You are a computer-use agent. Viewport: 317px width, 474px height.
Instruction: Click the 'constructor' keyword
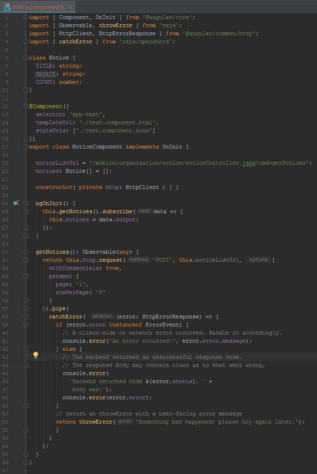click(54, 187)
